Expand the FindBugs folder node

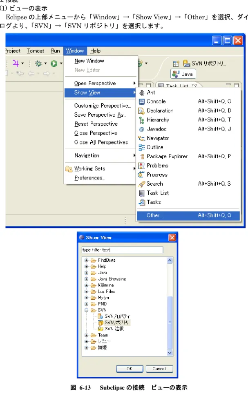click(87, 260)
